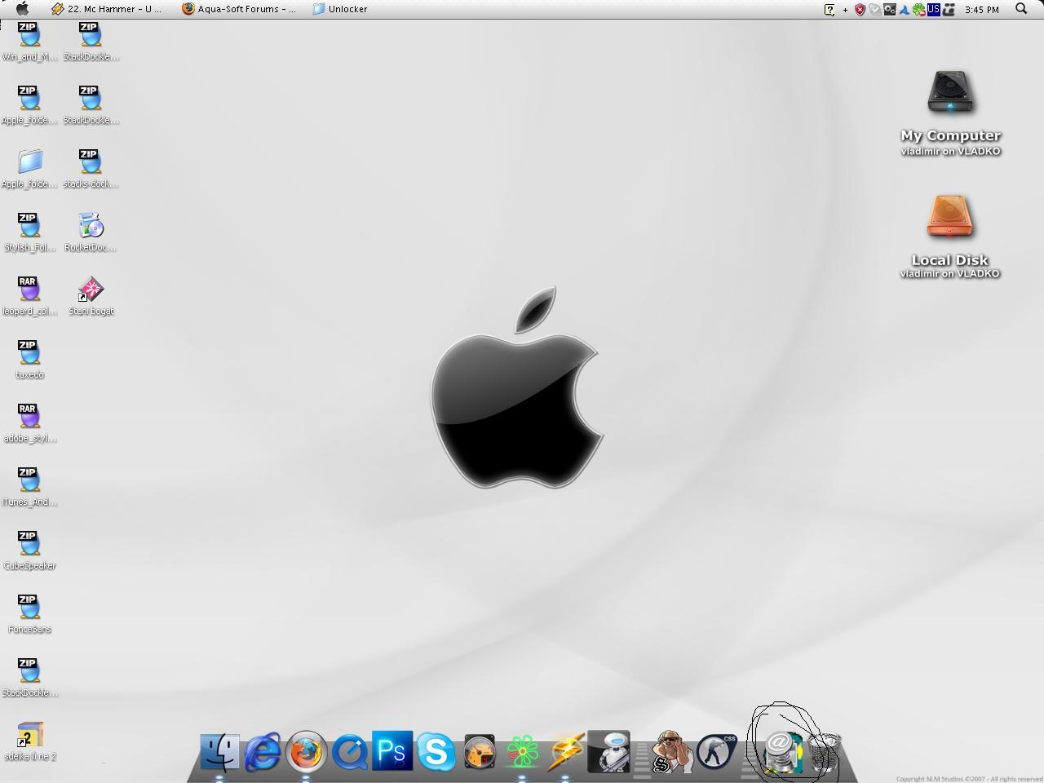Switch to the Mc Hammer player window
1044x783 pixels.
tap(106, 9)
